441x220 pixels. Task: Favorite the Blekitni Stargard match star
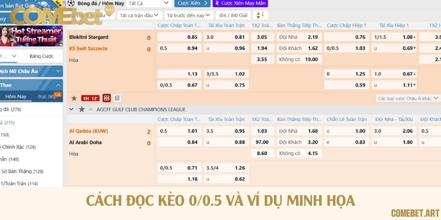tap(74, 98)
